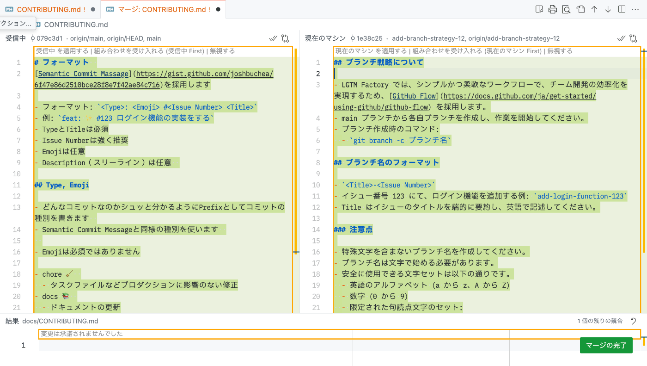The image size is (647, 366).
Task: Click heading ## Type, Emoji
Action: (x=62, y=185)
